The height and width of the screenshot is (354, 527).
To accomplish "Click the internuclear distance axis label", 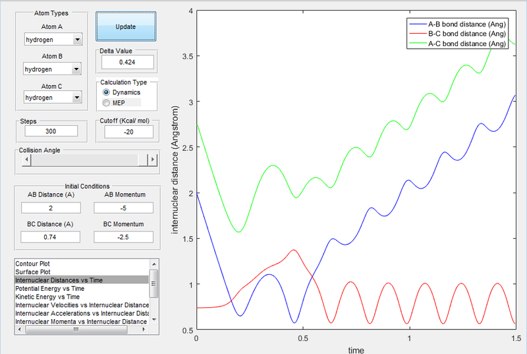I will point(175,170).
